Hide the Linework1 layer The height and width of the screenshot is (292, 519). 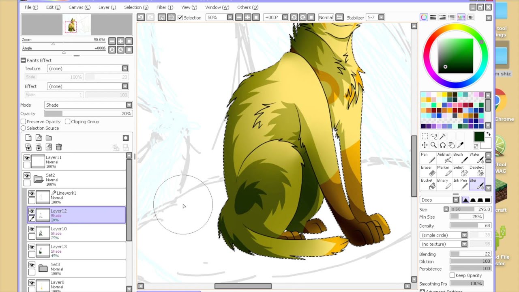[32, 194]
